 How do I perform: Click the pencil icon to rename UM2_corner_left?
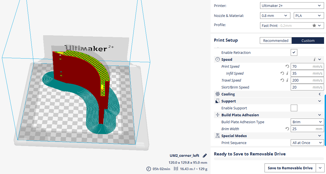point(205,156)
